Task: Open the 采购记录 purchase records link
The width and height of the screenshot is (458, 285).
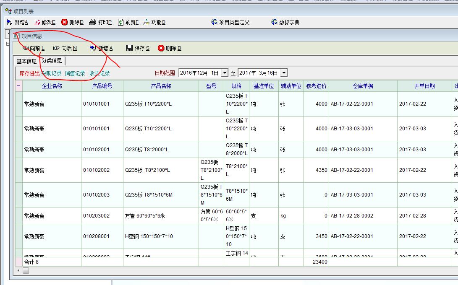Action: tap(51, 73)
